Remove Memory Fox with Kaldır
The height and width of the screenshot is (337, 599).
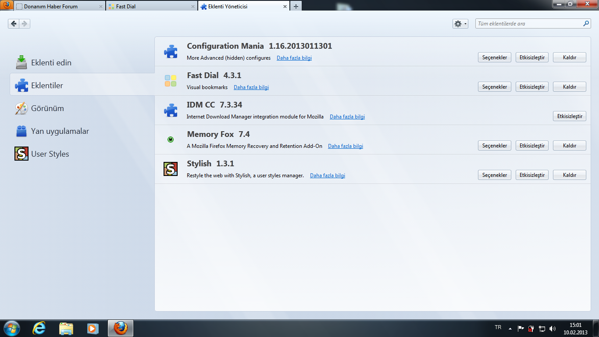click(570, 146)
